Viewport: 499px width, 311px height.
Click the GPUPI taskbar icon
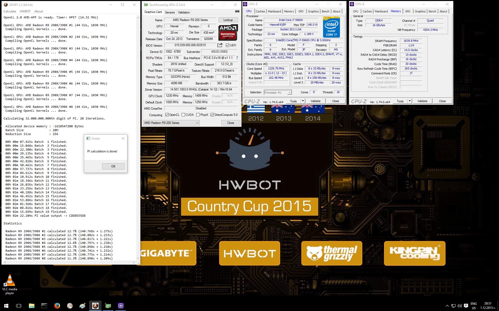95,306
